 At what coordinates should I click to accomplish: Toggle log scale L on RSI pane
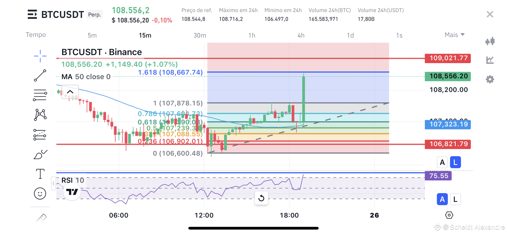point(455,199)
